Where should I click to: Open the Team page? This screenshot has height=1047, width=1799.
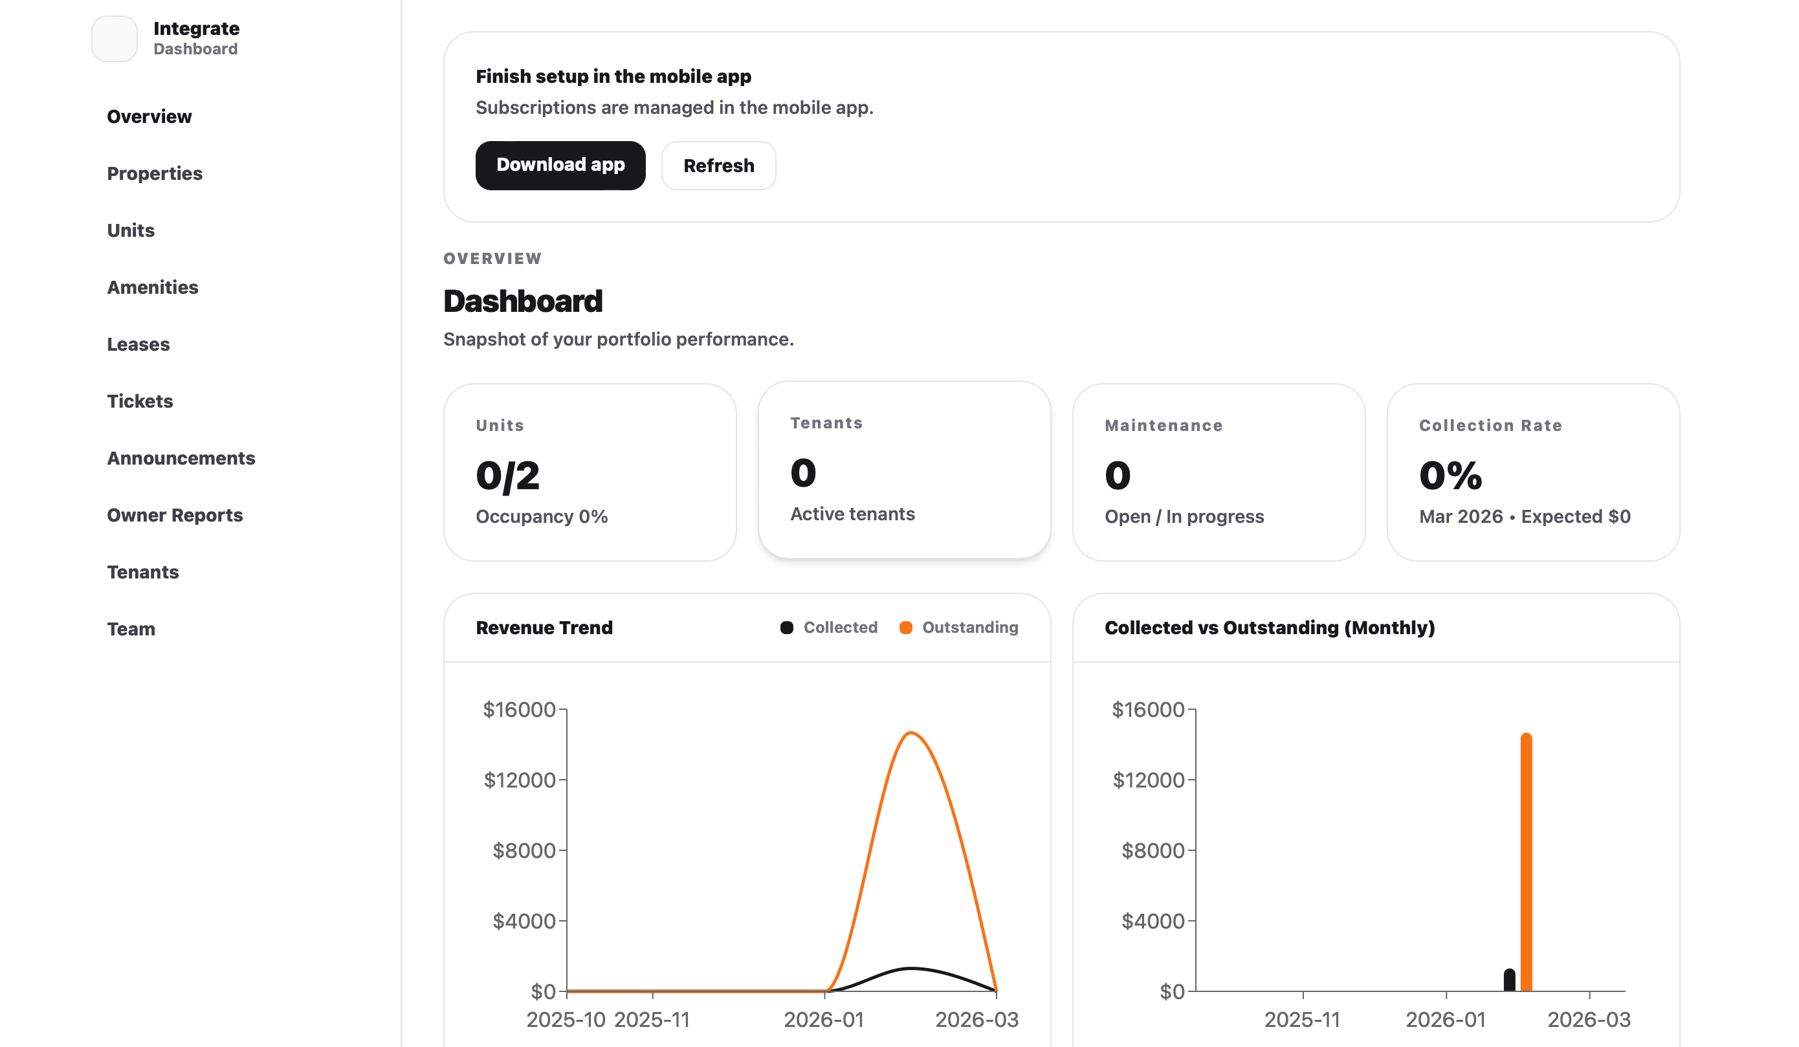click(131, 629)
